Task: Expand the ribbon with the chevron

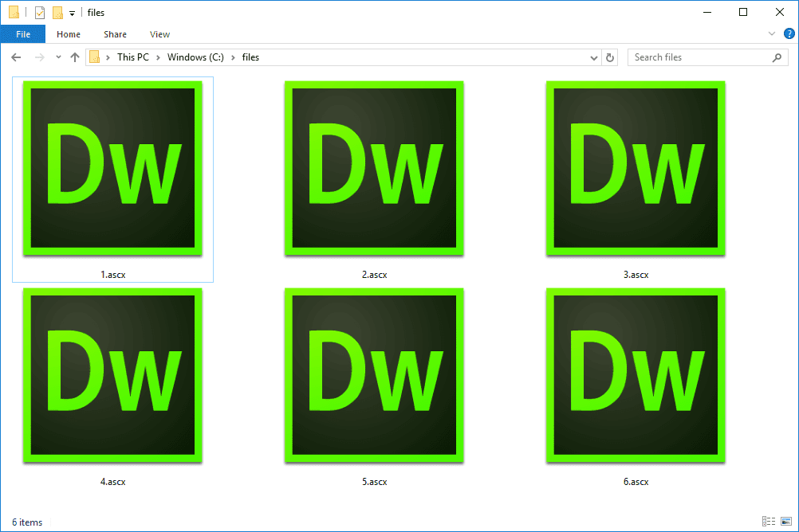Action: [x=771, y=34]
